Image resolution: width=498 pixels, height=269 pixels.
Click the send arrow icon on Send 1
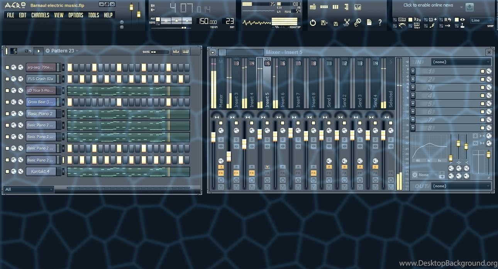[x=329, y=167]
